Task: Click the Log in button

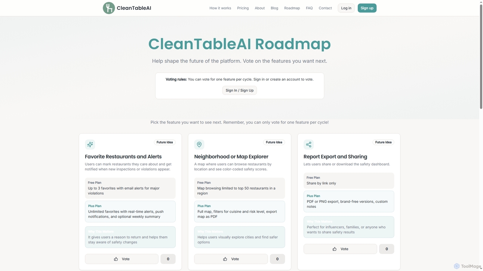Action: tap(346, 8)
